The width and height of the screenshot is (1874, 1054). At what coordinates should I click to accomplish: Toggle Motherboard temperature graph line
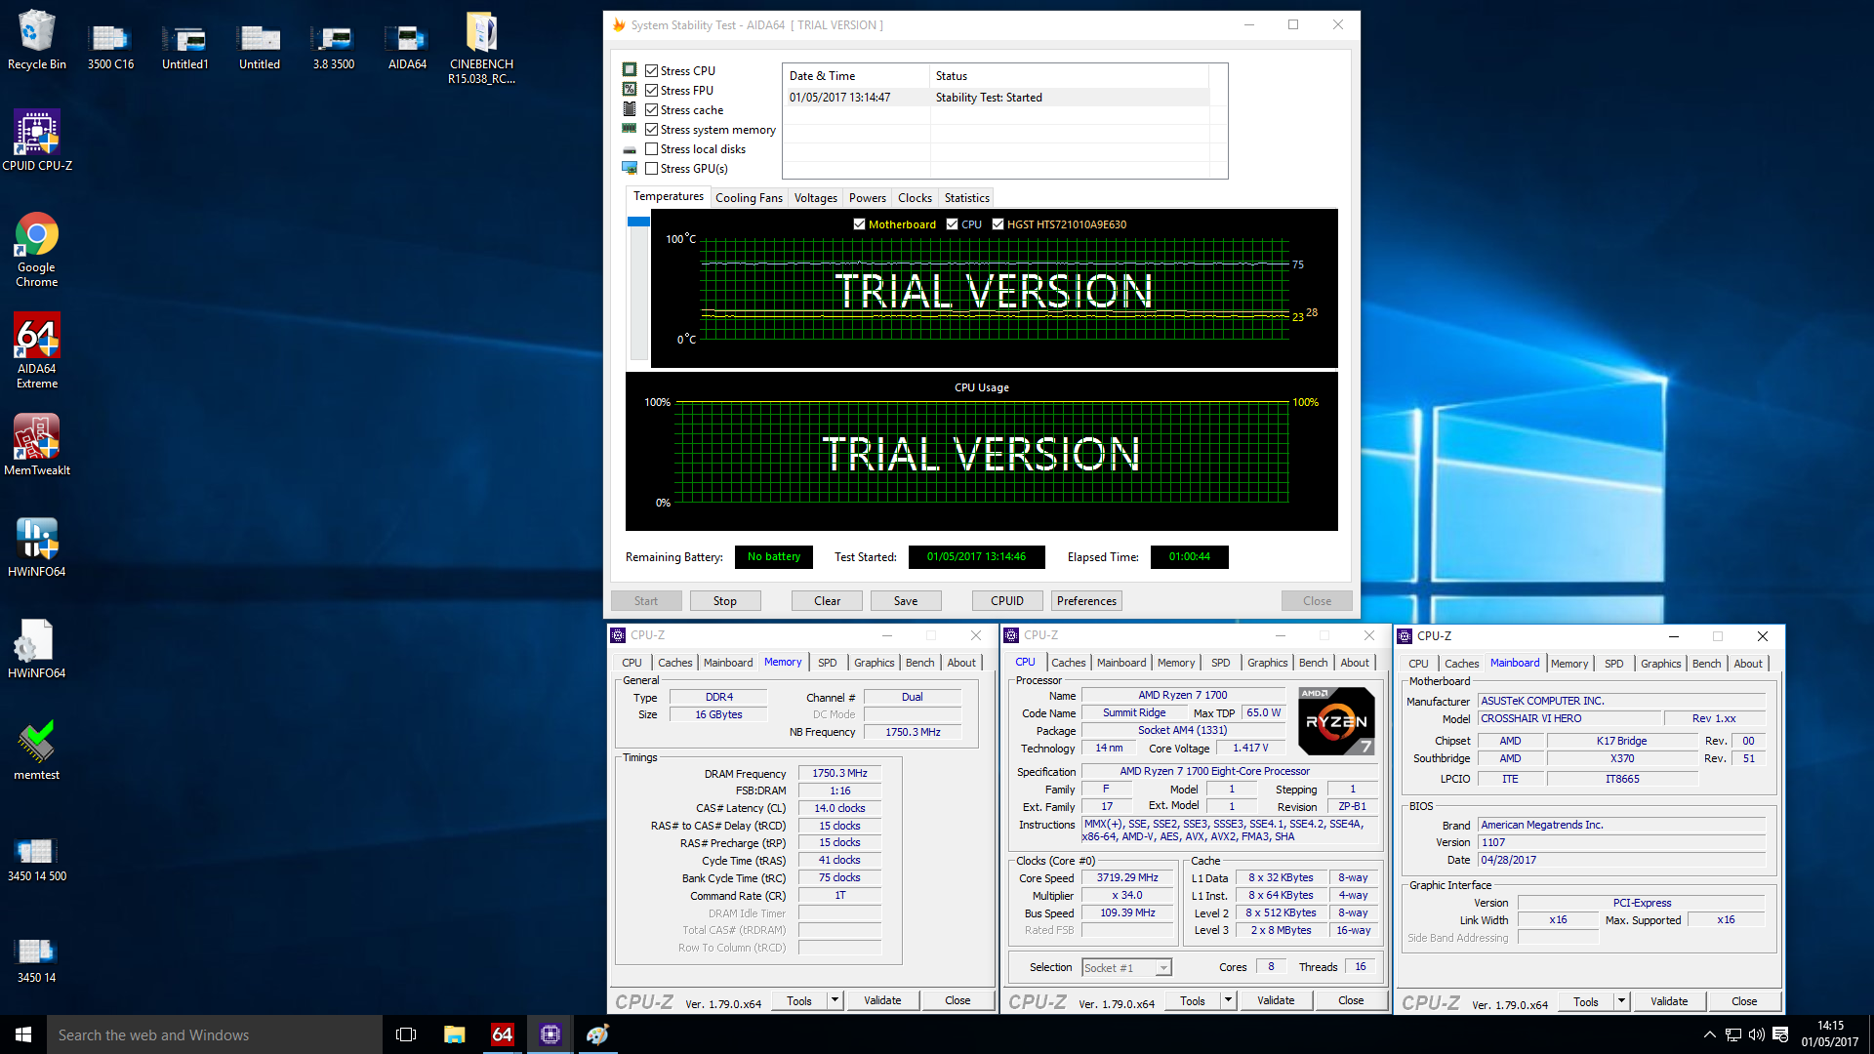pos(859,224)
